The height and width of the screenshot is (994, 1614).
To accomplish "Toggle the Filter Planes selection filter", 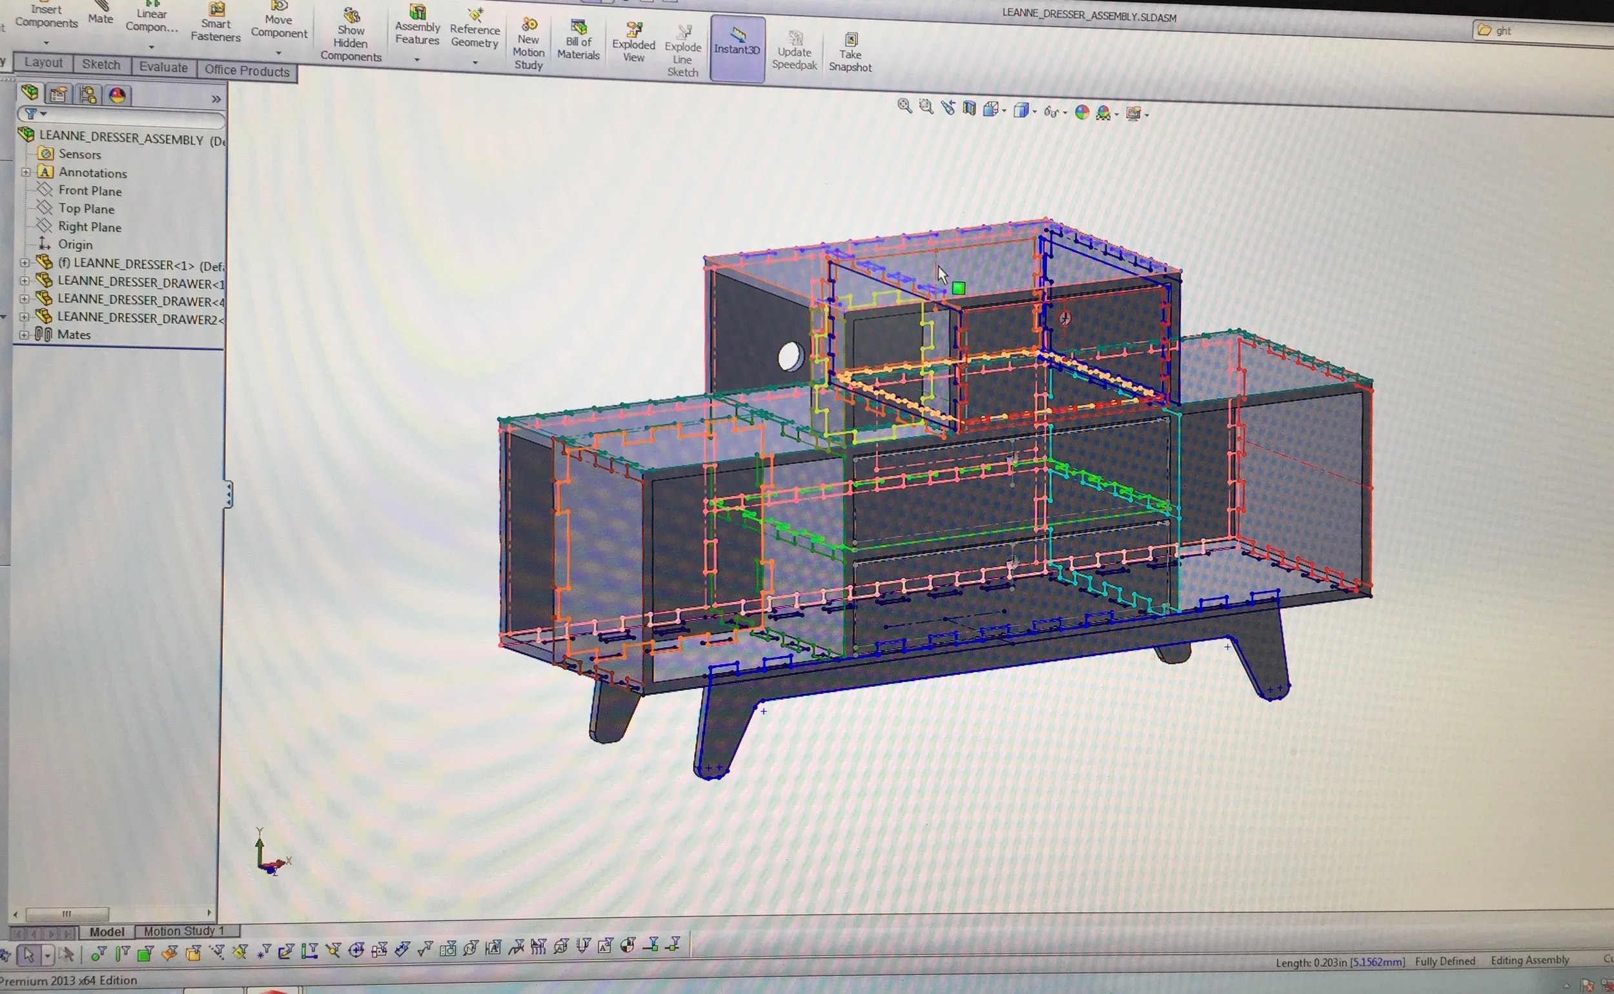I will pyautogui.click(x=240, y=952).
